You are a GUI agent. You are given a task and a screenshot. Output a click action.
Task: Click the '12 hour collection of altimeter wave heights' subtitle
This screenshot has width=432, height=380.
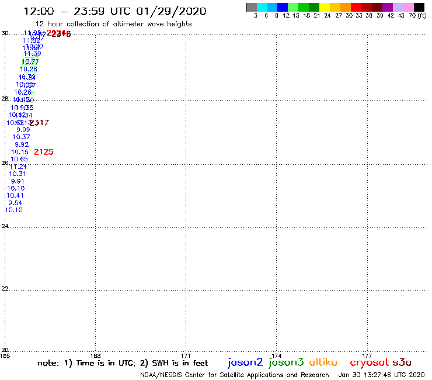click(113, 24)
